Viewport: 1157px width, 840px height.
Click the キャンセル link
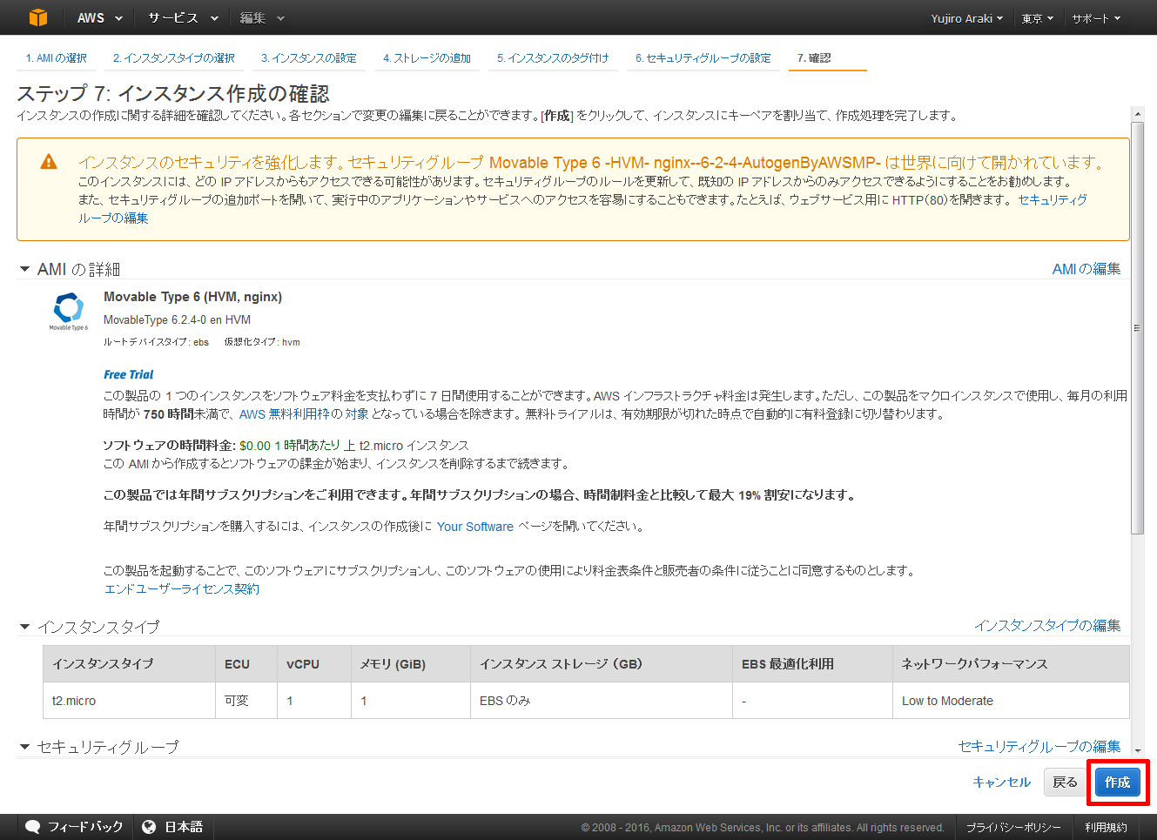point(1001,782)
